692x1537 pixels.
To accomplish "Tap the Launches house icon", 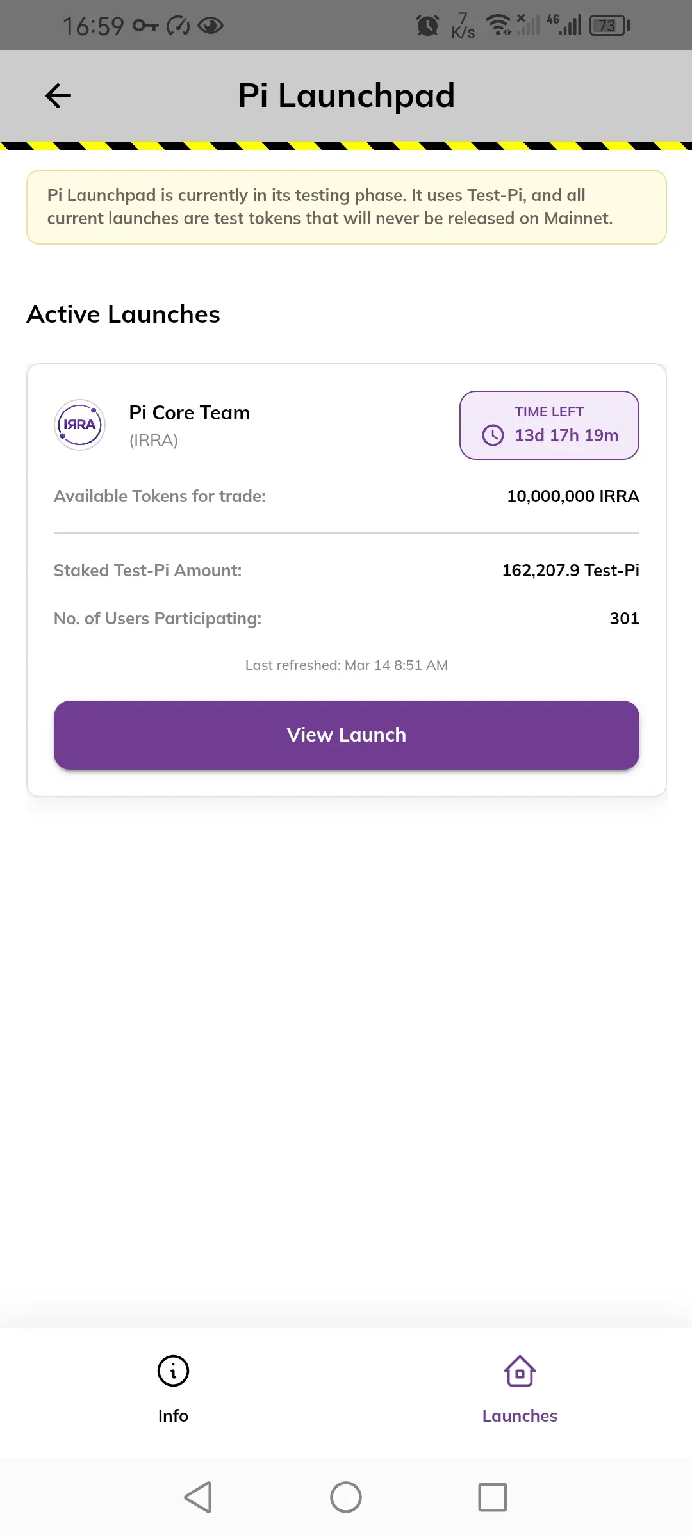I will pyautogui.click(x=520, y=1371).
